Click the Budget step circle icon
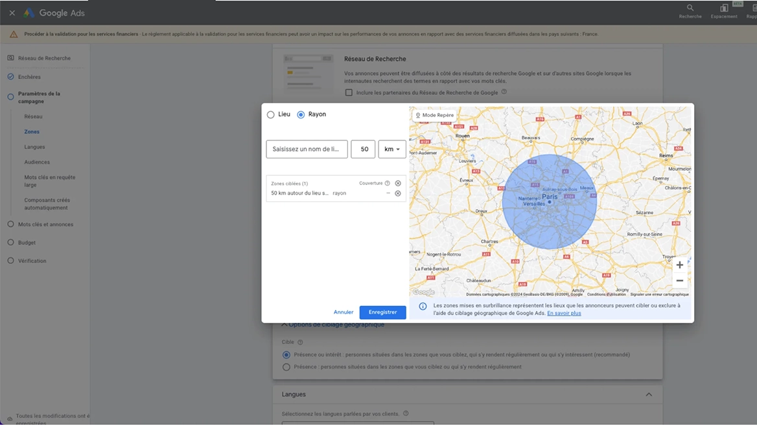The height and width of the screenshot is (425, 757). [10, 243]
